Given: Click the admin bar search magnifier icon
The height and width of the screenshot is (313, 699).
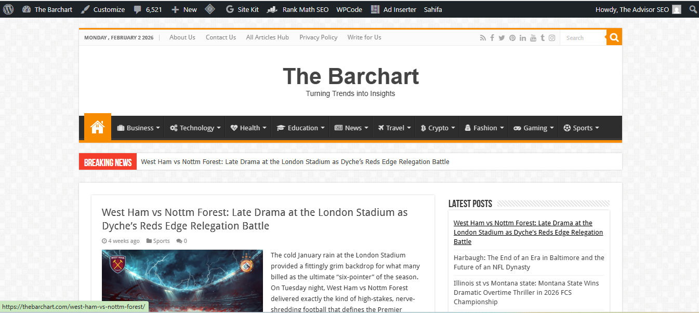Looking at the screenshot, I should point(693,9).
